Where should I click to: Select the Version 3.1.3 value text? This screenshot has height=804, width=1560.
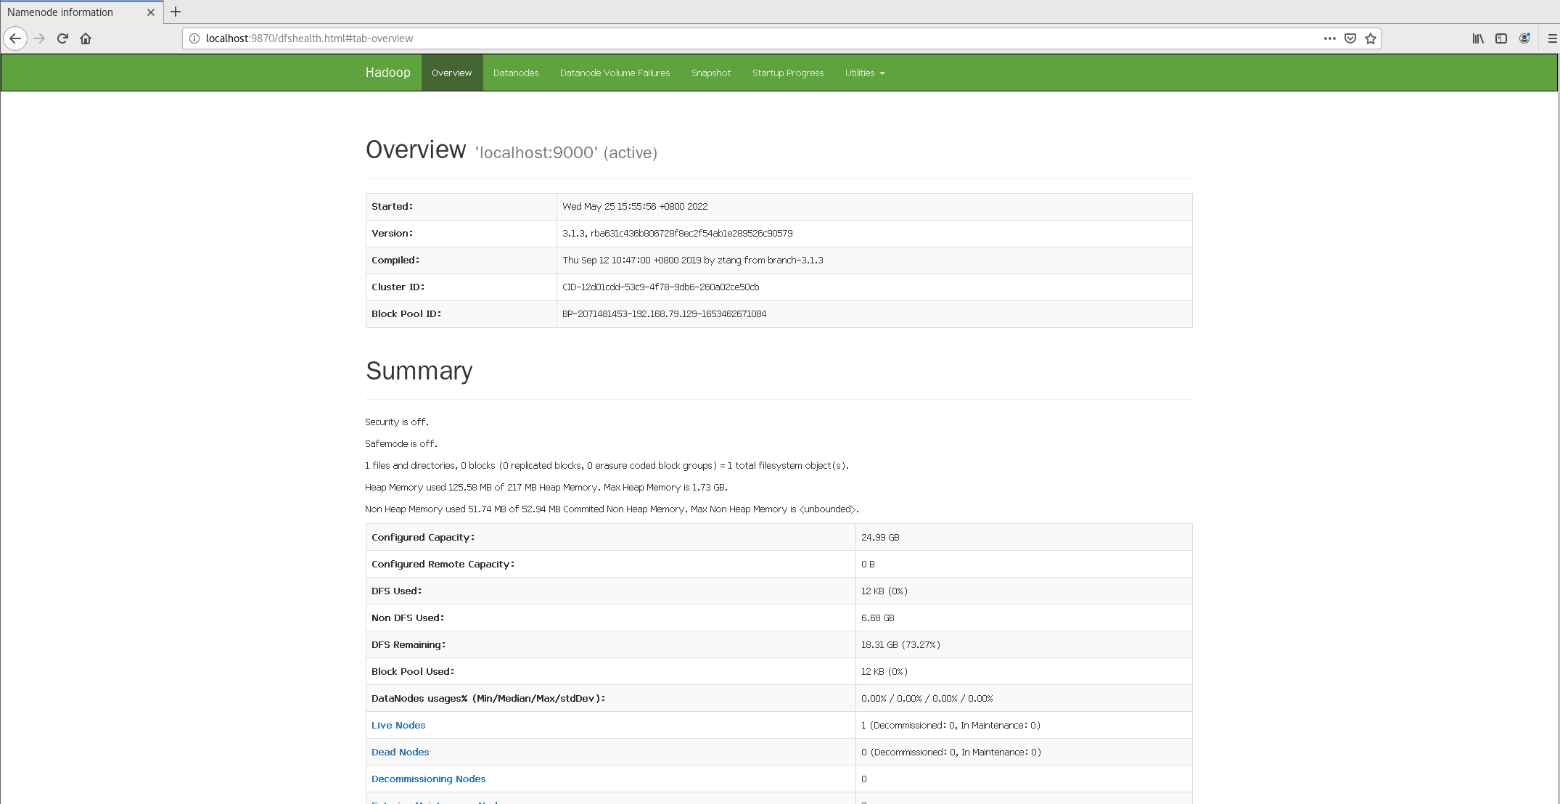click(677, 233)
